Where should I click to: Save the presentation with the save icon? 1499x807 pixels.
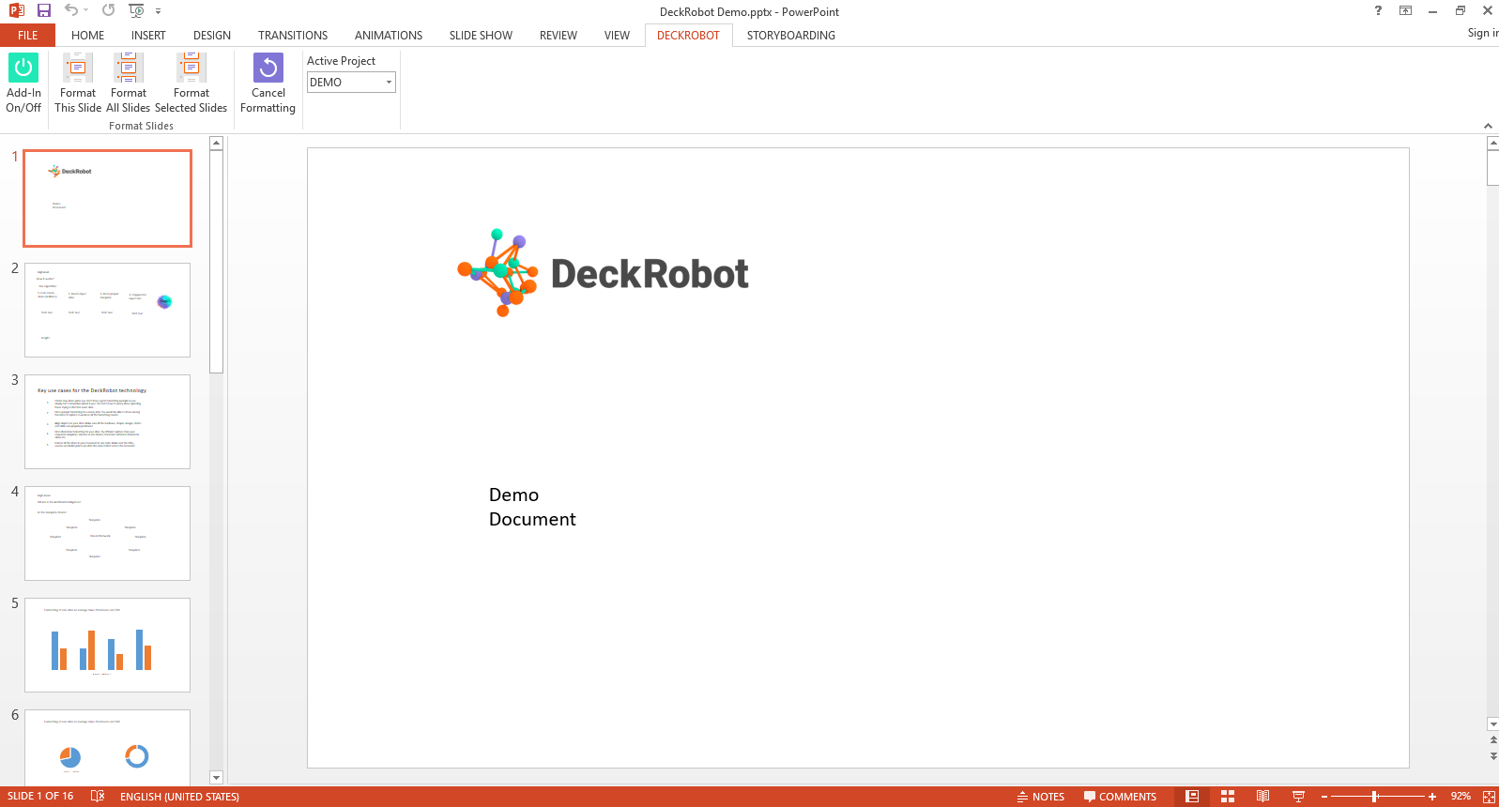point(43,10)
